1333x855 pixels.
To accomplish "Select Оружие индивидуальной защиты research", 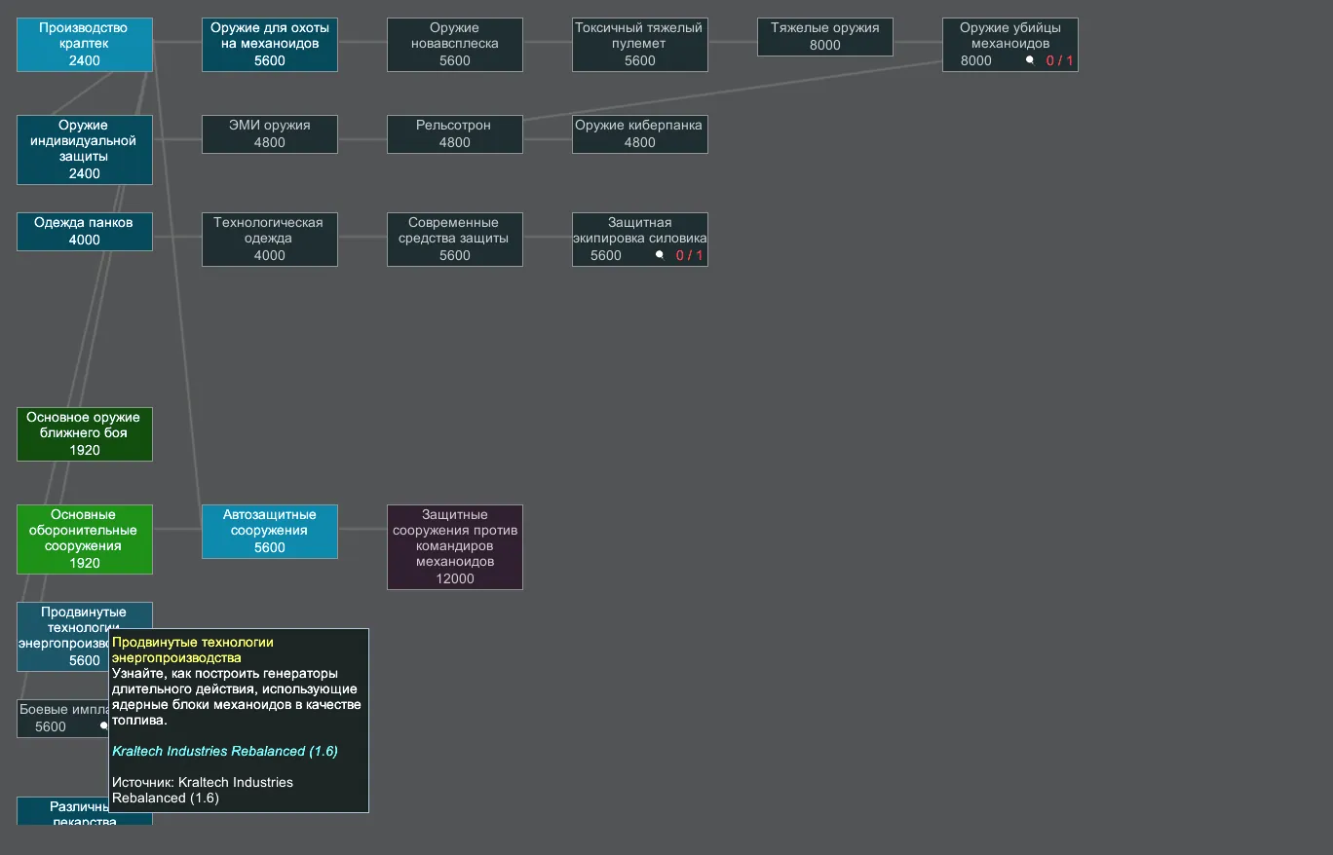I will (x=85, y=149).
